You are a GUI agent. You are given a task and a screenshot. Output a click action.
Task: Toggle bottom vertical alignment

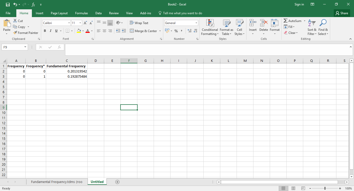tap(110, 23)
